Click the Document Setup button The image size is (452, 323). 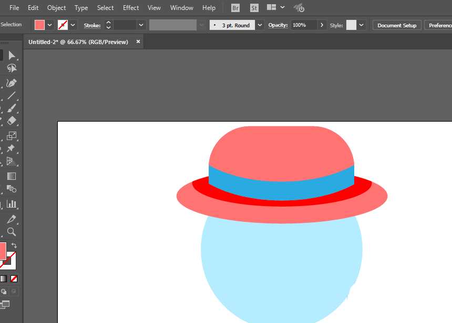(397, 25)
